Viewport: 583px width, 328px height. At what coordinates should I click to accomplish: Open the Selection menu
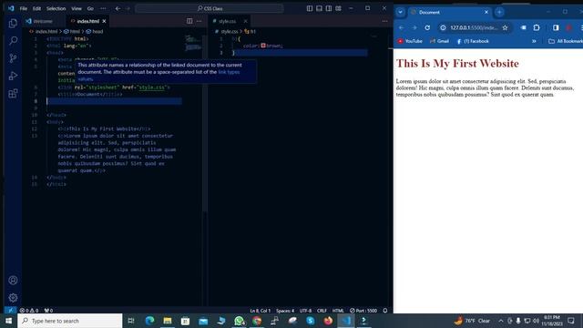56,8
